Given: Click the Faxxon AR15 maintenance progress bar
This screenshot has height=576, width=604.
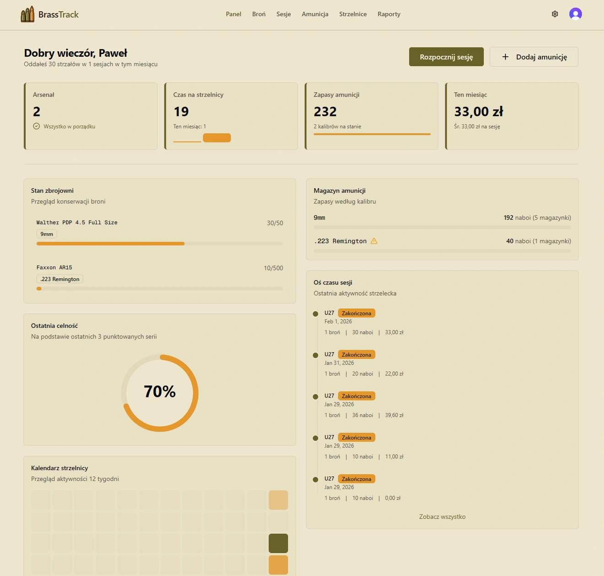Looking at the screenshot, I should tap(159, 289).
